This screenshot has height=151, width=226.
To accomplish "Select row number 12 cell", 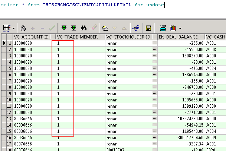I will click(10, 112).
